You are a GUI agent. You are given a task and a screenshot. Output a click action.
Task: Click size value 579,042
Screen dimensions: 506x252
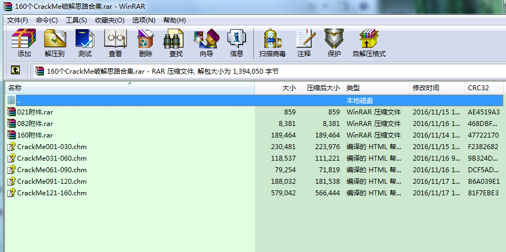pyautogui.click(x=283, y=193)
